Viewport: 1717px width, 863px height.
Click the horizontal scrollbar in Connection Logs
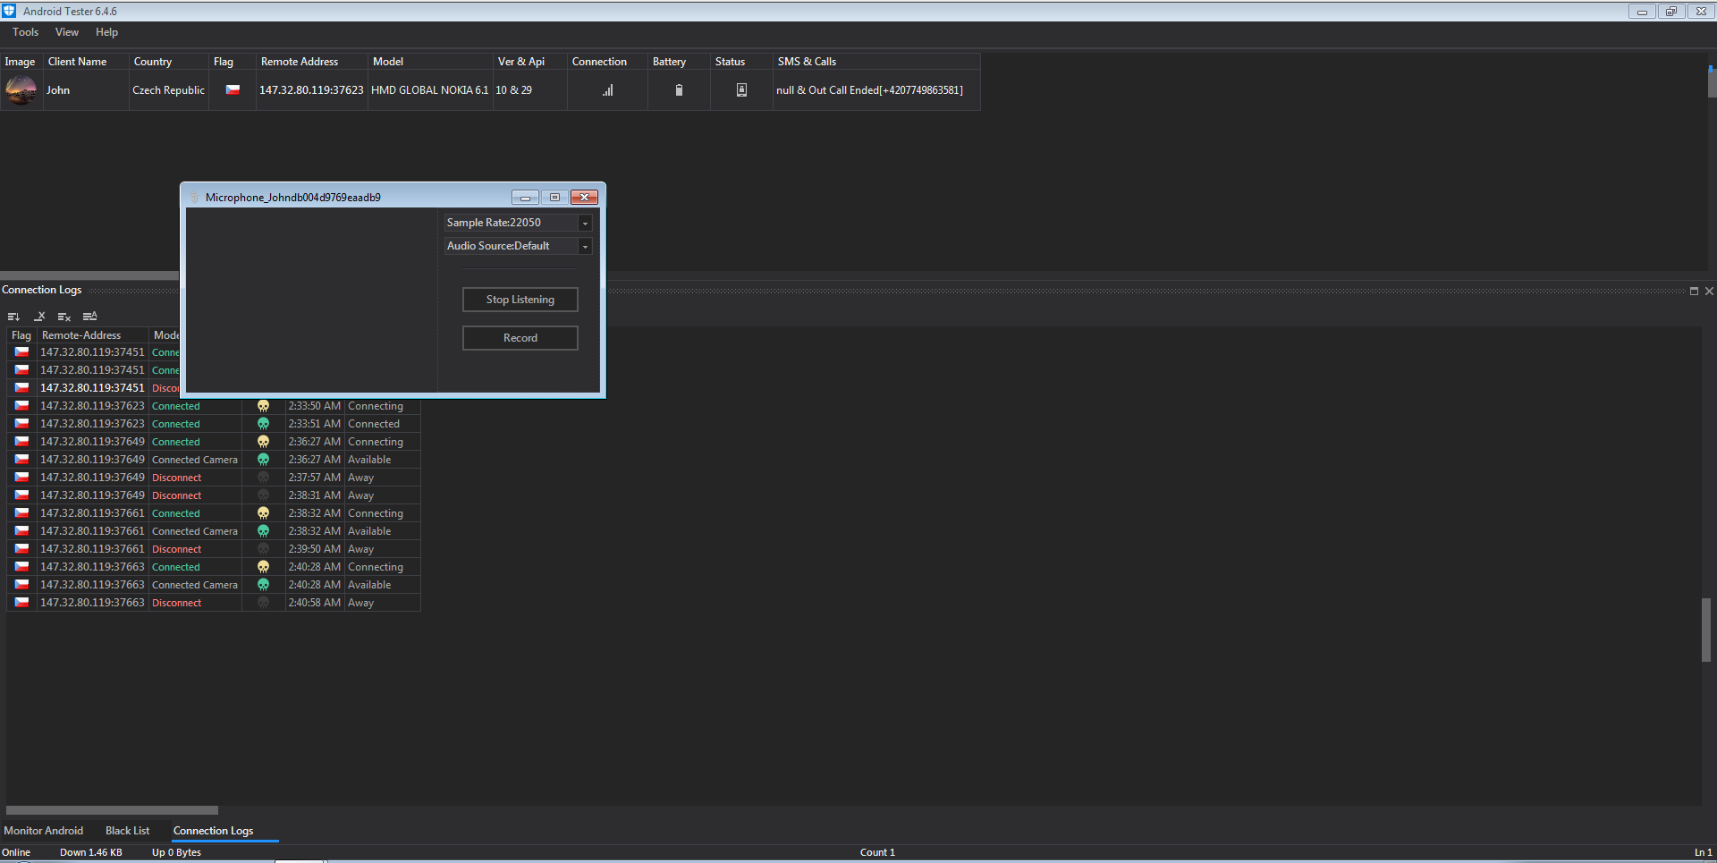point(112,810)
